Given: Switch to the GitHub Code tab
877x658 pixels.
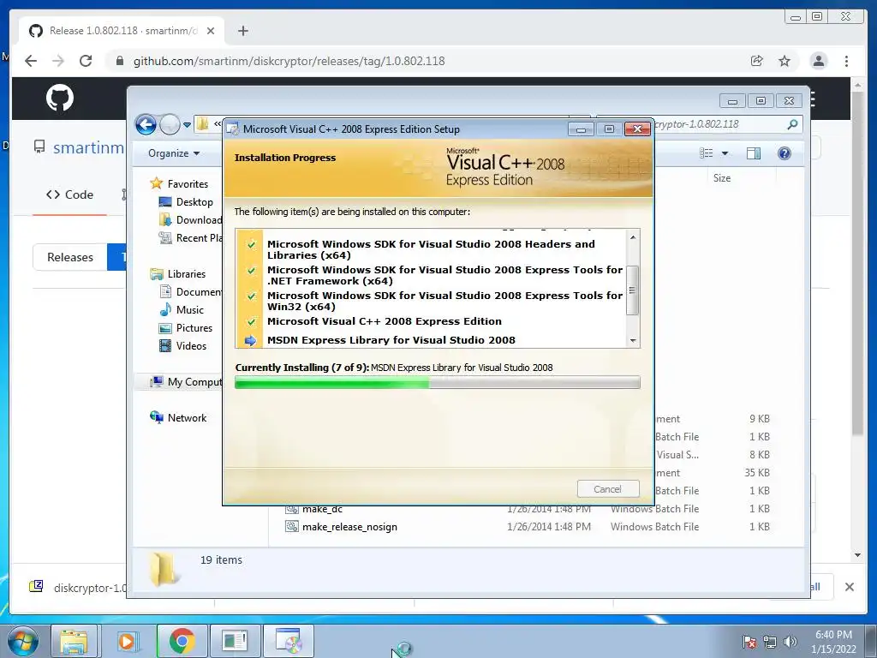Looking at the screenshot, I should (70, 194).
